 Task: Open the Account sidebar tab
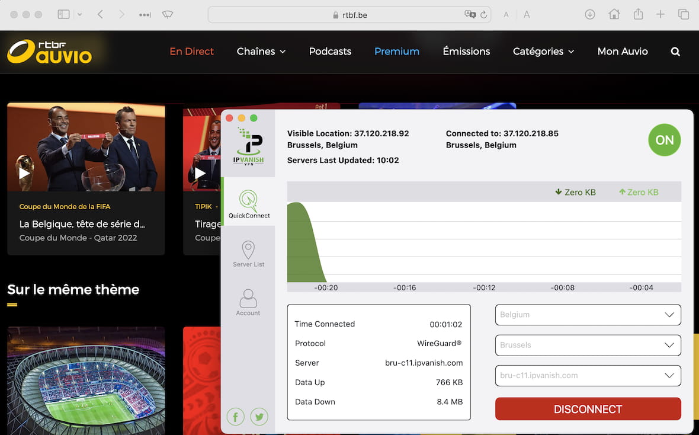[248, 302]
